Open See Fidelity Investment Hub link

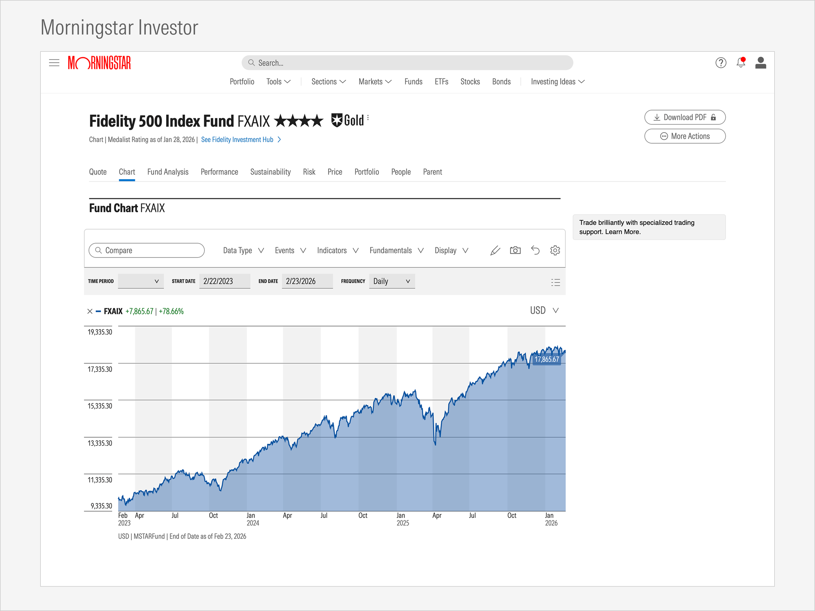pyautogui.click(x=241, y=139)
